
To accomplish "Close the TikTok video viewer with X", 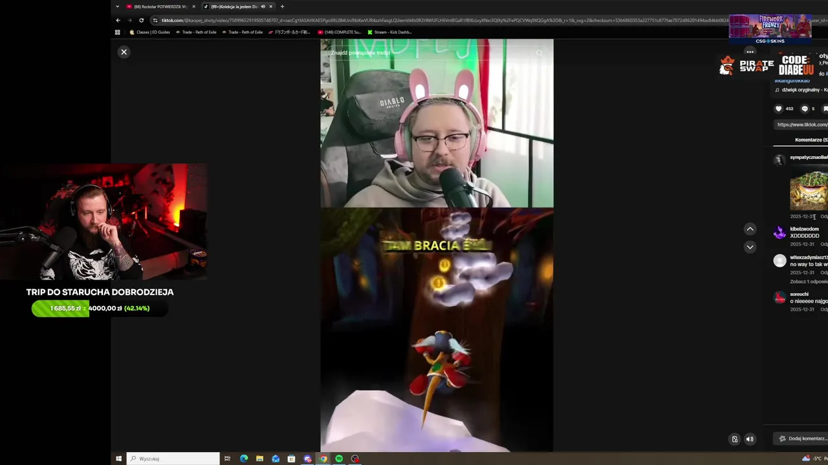I will [x=124, y=52].
